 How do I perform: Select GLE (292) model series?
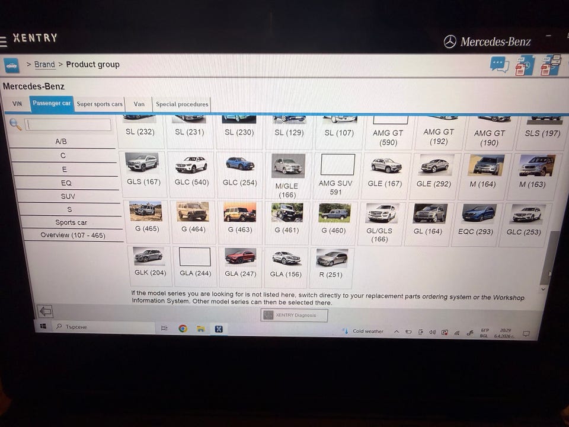[x=434, y=177]
